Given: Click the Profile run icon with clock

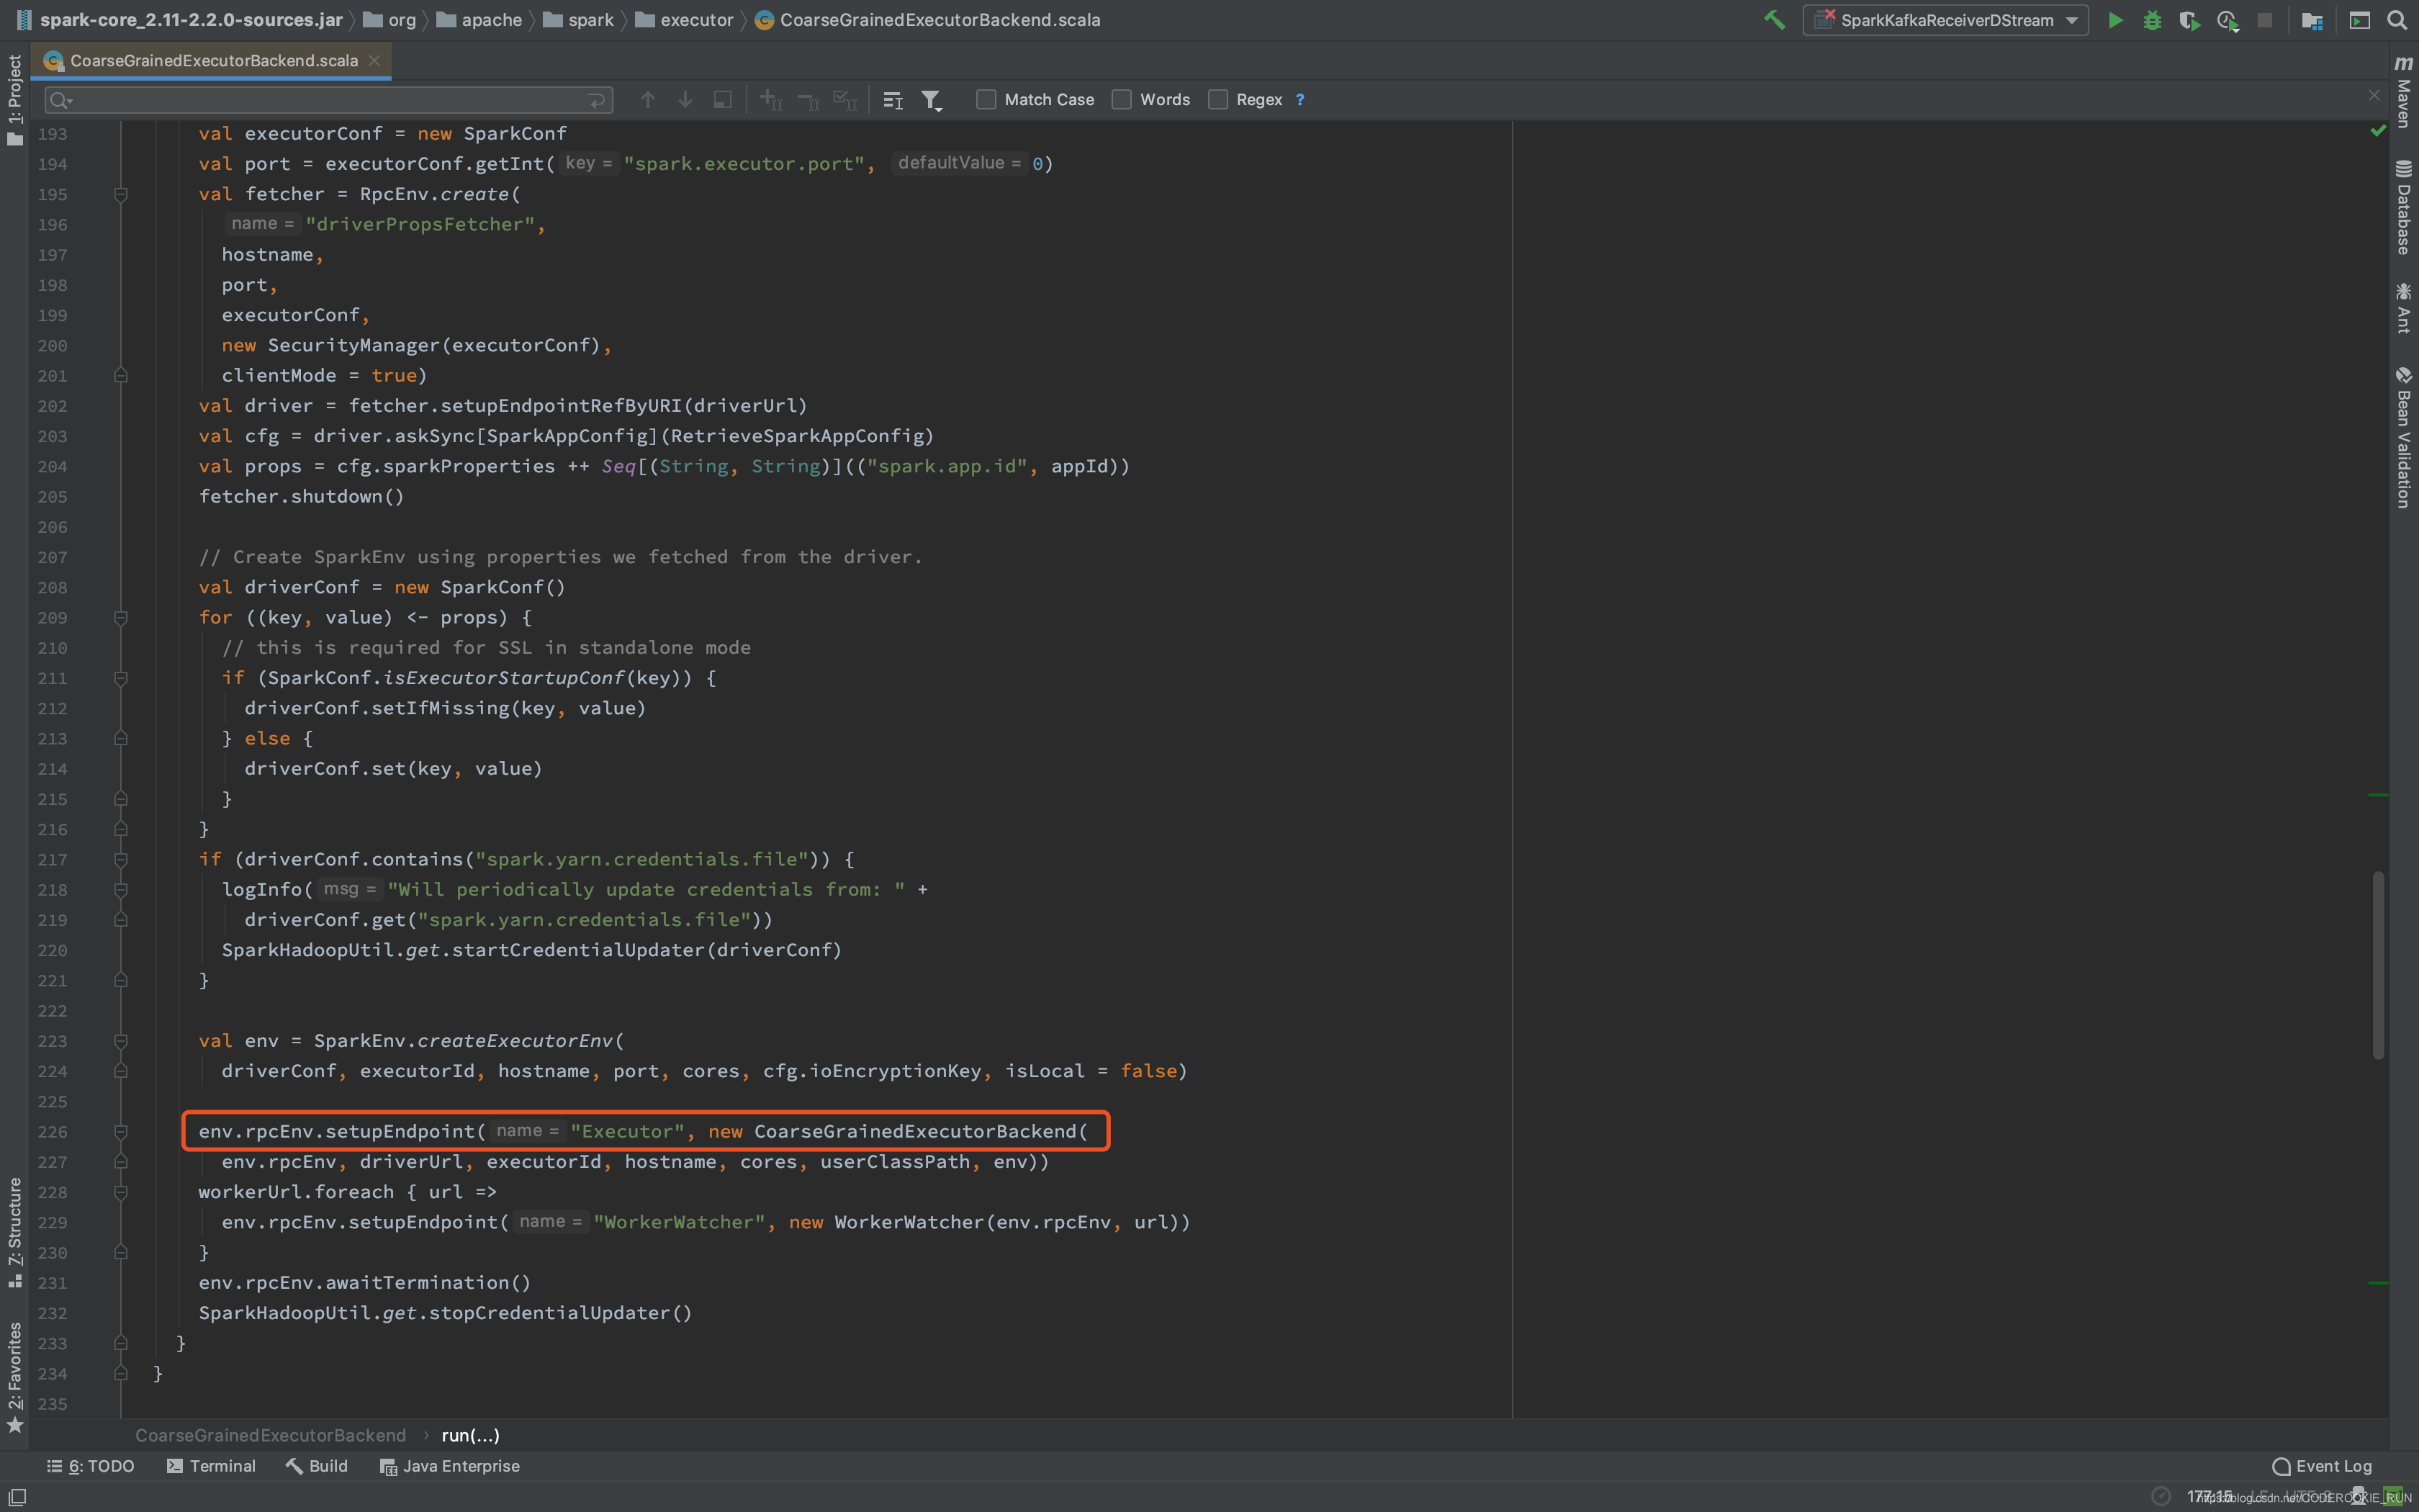Looking at the screenshot, I should 2227,20.
